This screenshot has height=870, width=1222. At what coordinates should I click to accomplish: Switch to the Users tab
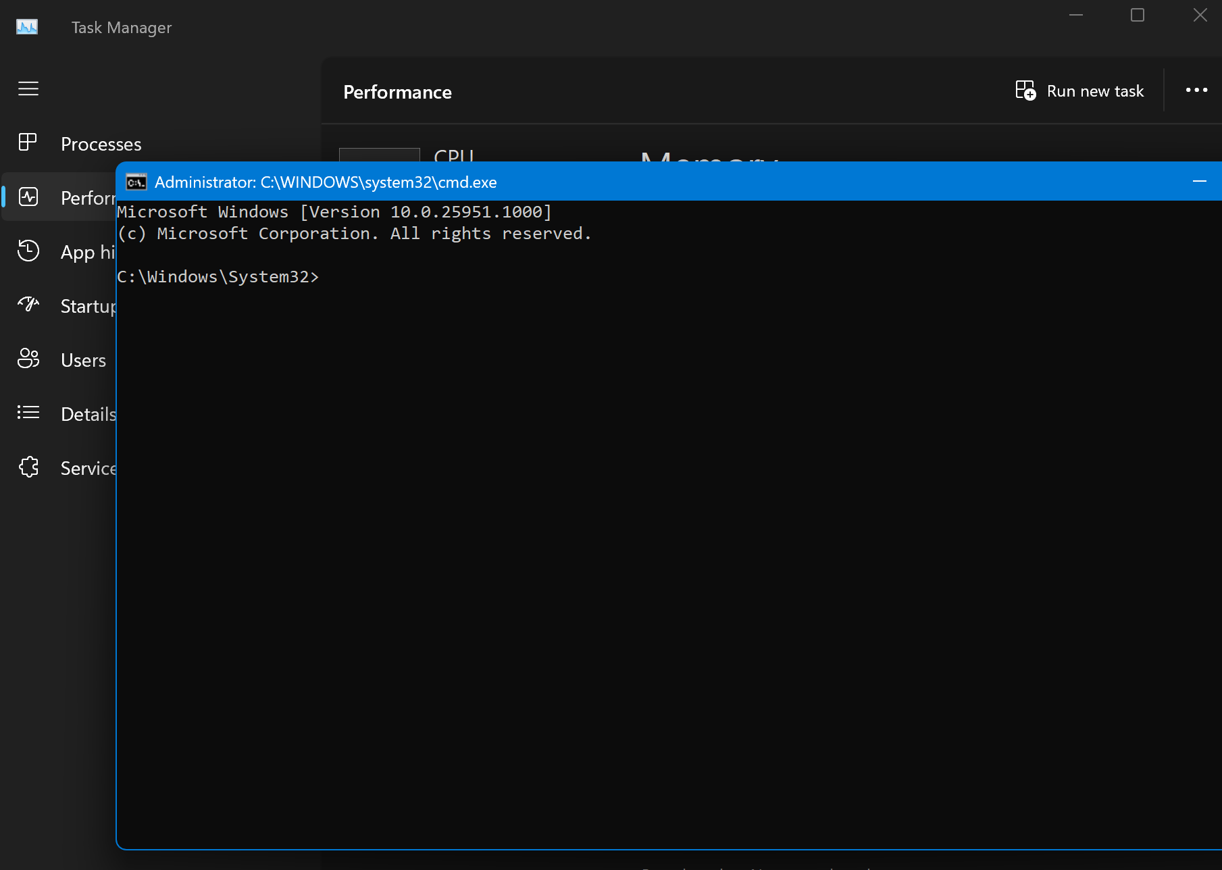point(83,360)
